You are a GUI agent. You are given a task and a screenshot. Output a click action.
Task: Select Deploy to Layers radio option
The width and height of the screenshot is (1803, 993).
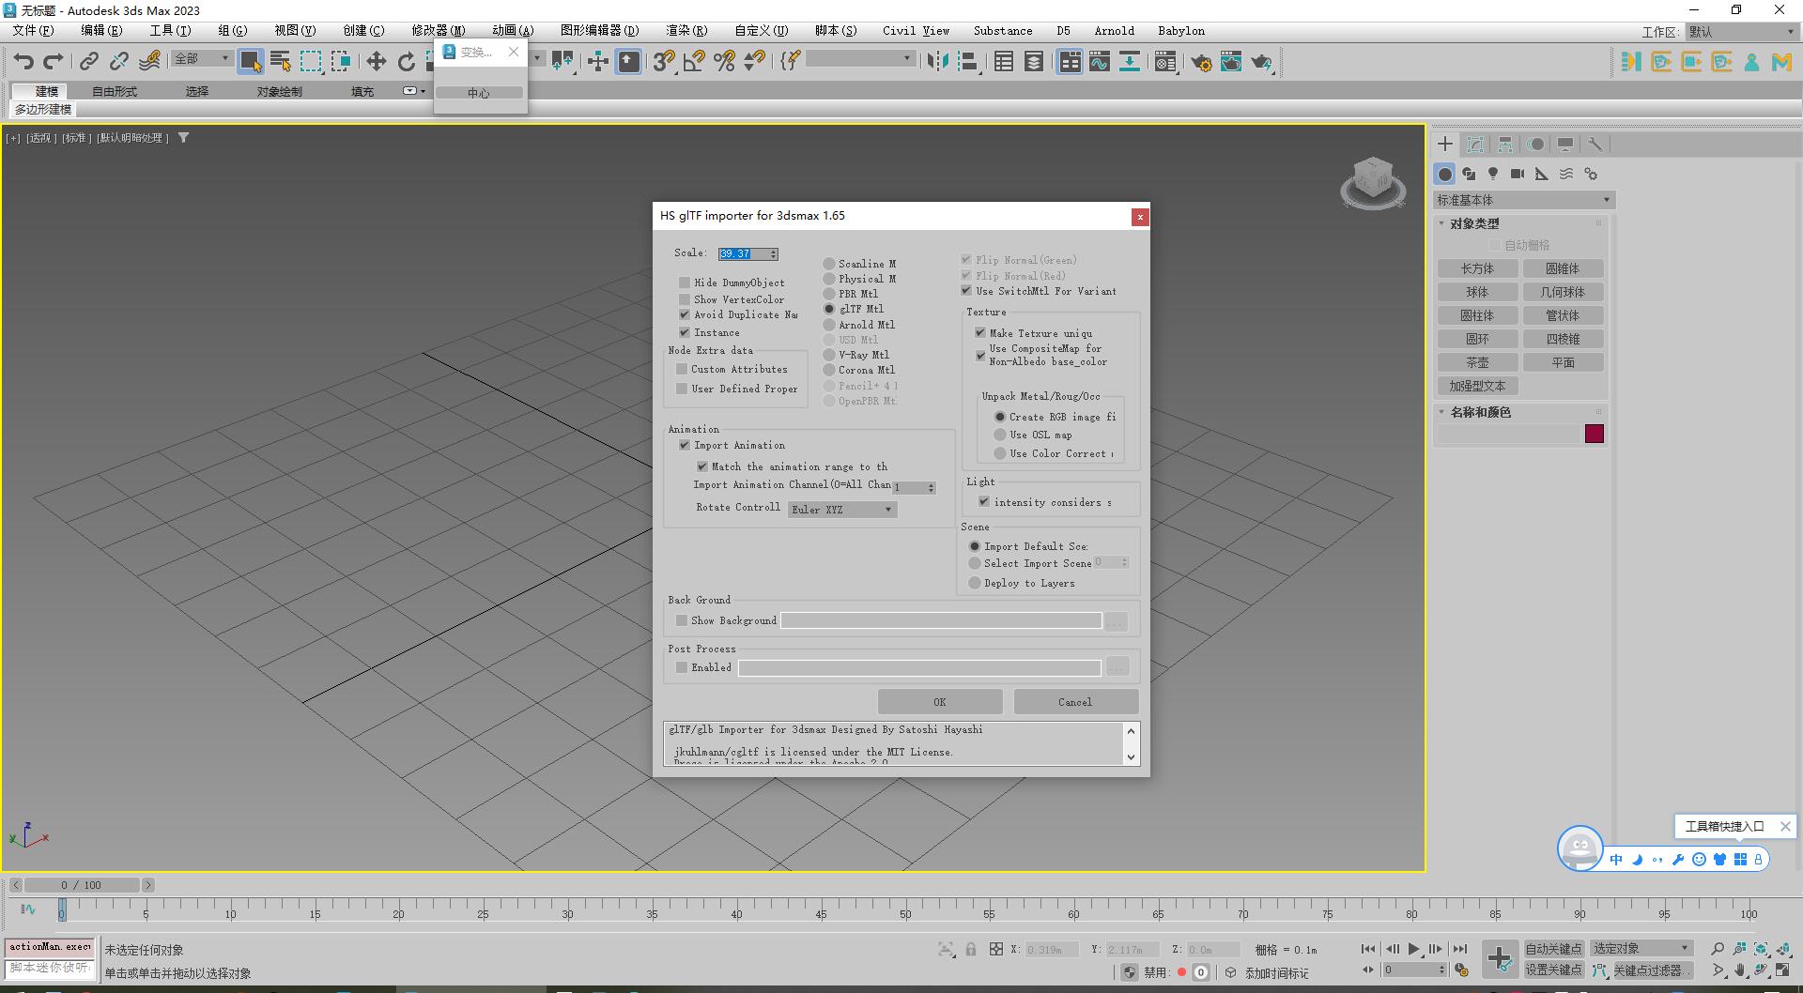[975, 583]
